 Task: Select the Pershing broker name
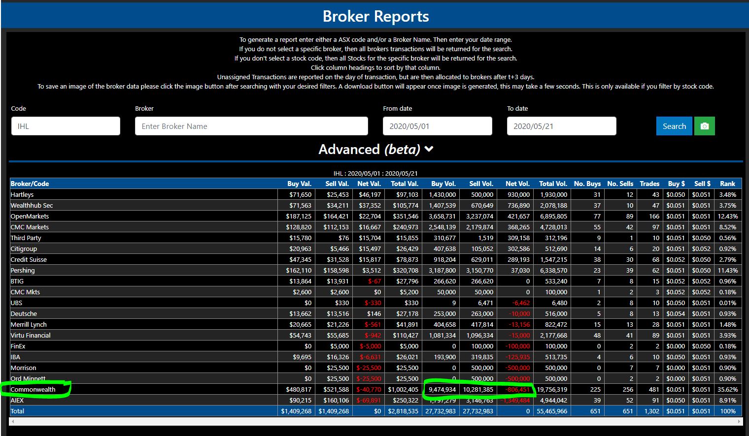point(23,270)
